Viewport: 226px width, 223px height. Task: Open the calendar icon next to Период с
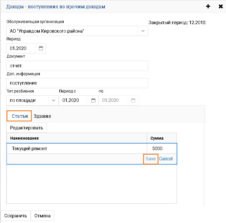click(93, 100)
